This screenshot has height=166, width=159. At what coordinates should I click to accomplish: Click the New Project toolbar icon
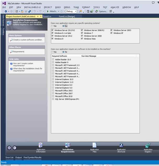[17, 11]
